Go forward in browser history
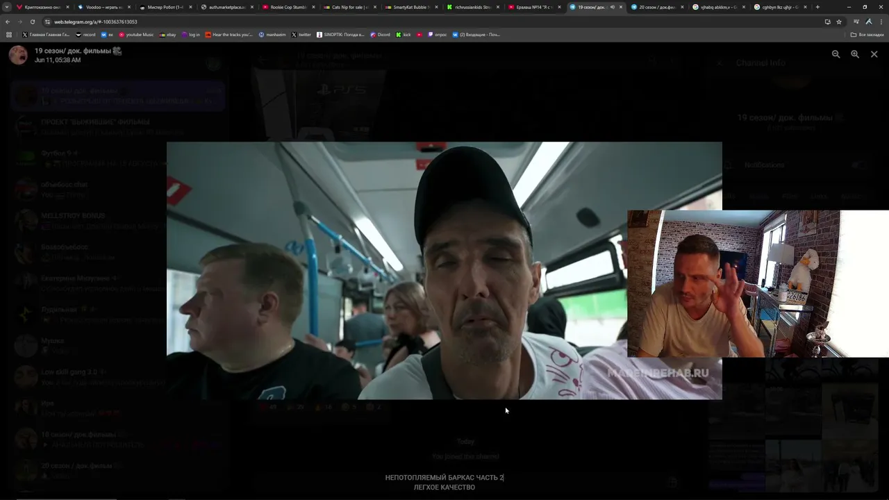This screenshot has width=889, height=500. pyautogui.click(x=20, y=22)
